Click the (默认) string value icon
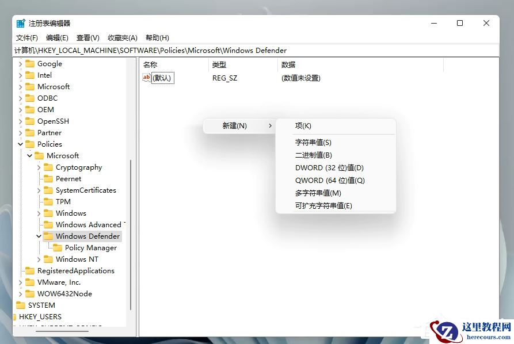 147,78
